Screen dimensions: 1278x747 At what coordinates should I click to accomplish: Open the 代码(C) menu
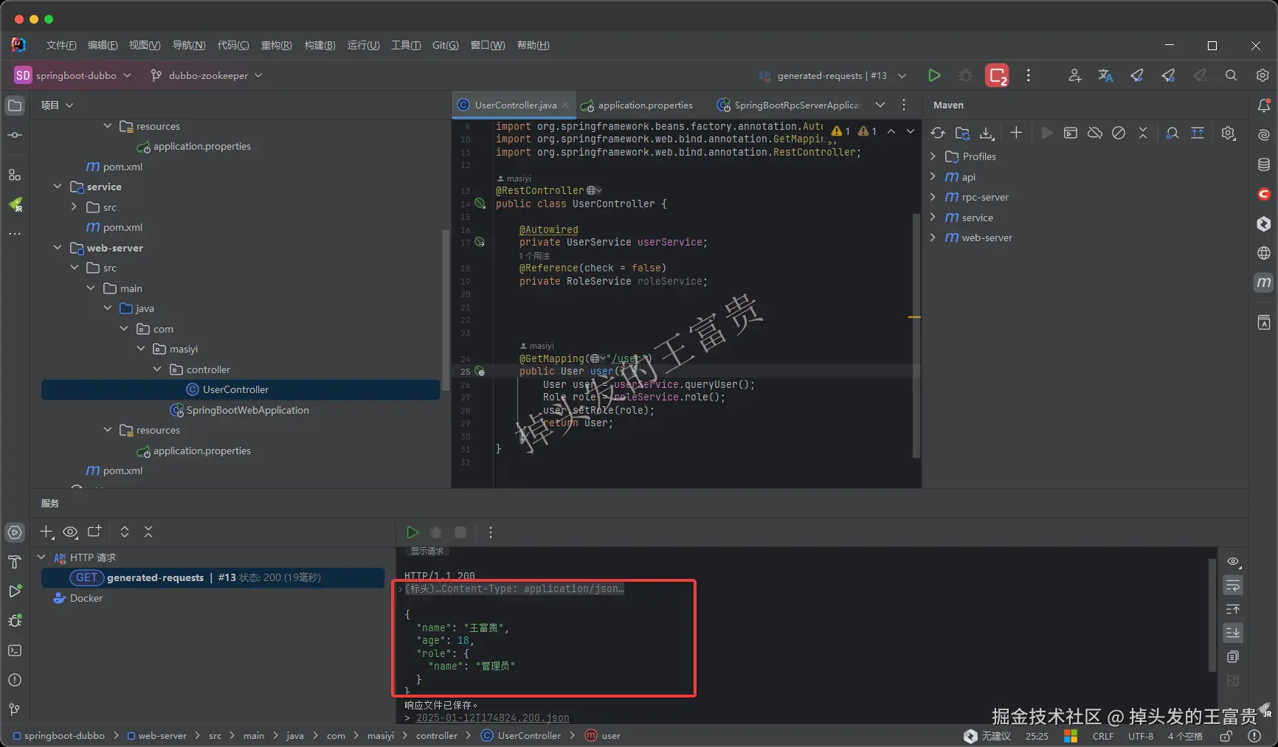click(233, 45)
